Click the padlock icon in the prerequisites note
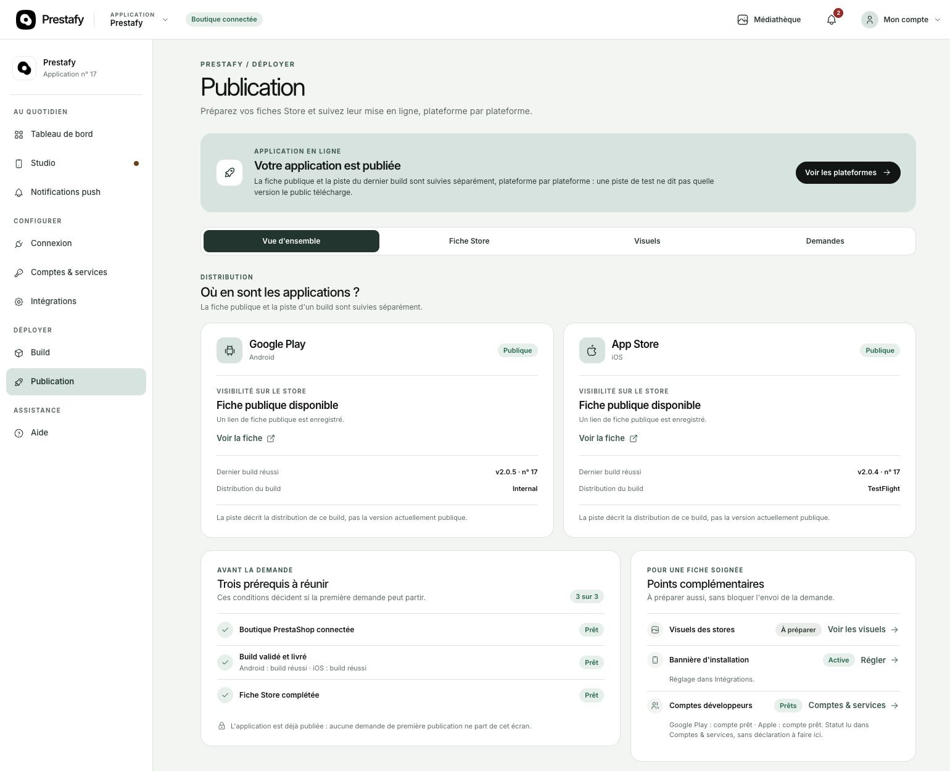 pos(221,726)
